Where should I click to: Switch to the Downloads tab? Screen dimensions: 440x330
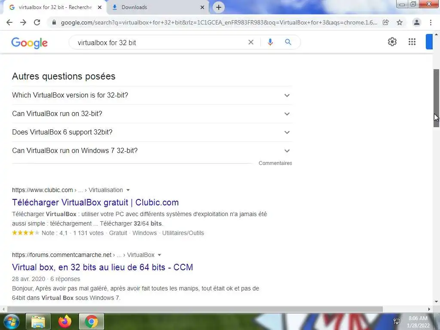[157, 7]
